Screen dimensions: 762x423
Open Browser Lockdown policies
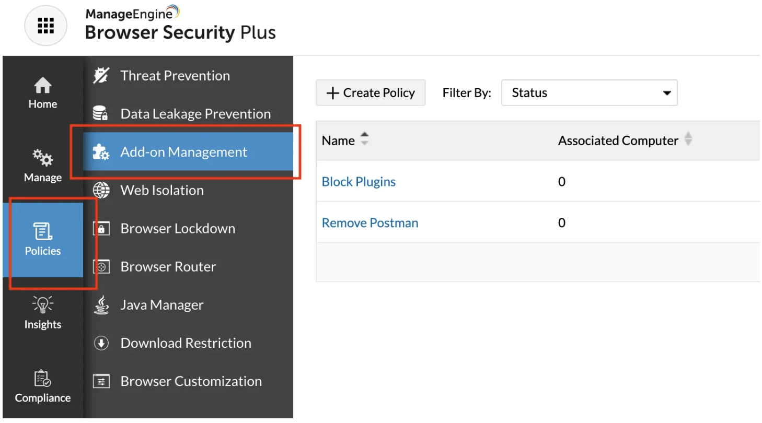click(178, 229)
